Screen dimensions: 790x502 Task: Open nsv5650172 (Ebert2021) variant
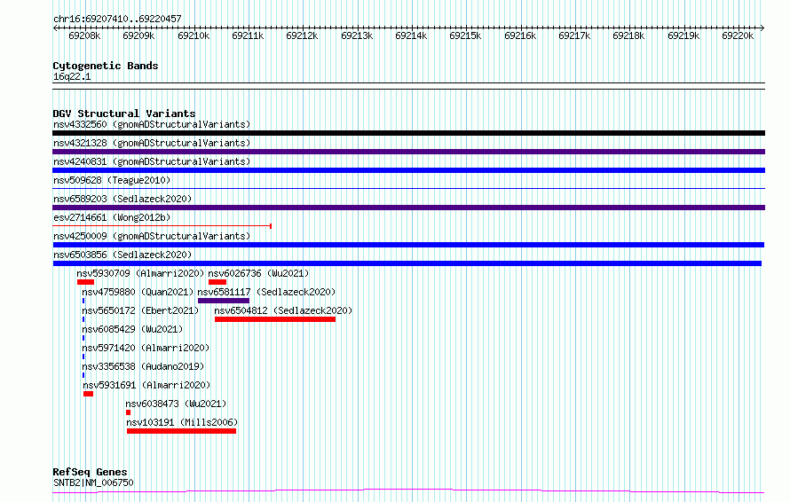coord(140,310)
